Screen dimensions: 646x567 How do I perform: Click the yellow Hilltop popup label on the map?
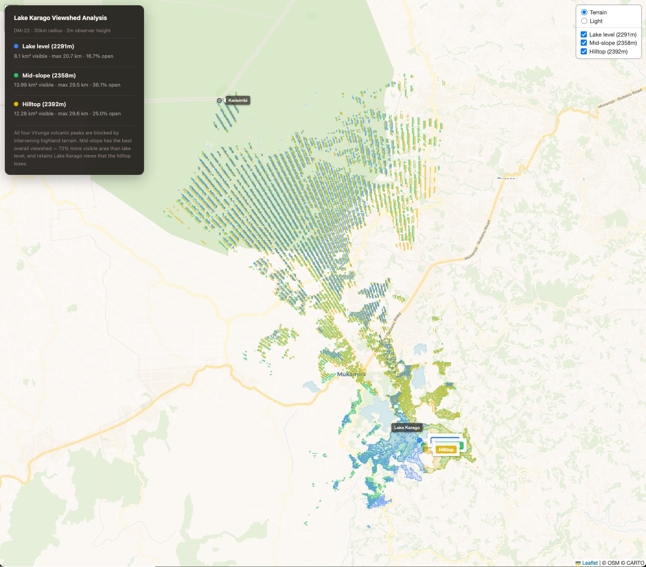pyautogui.click(x=446, y=449)
